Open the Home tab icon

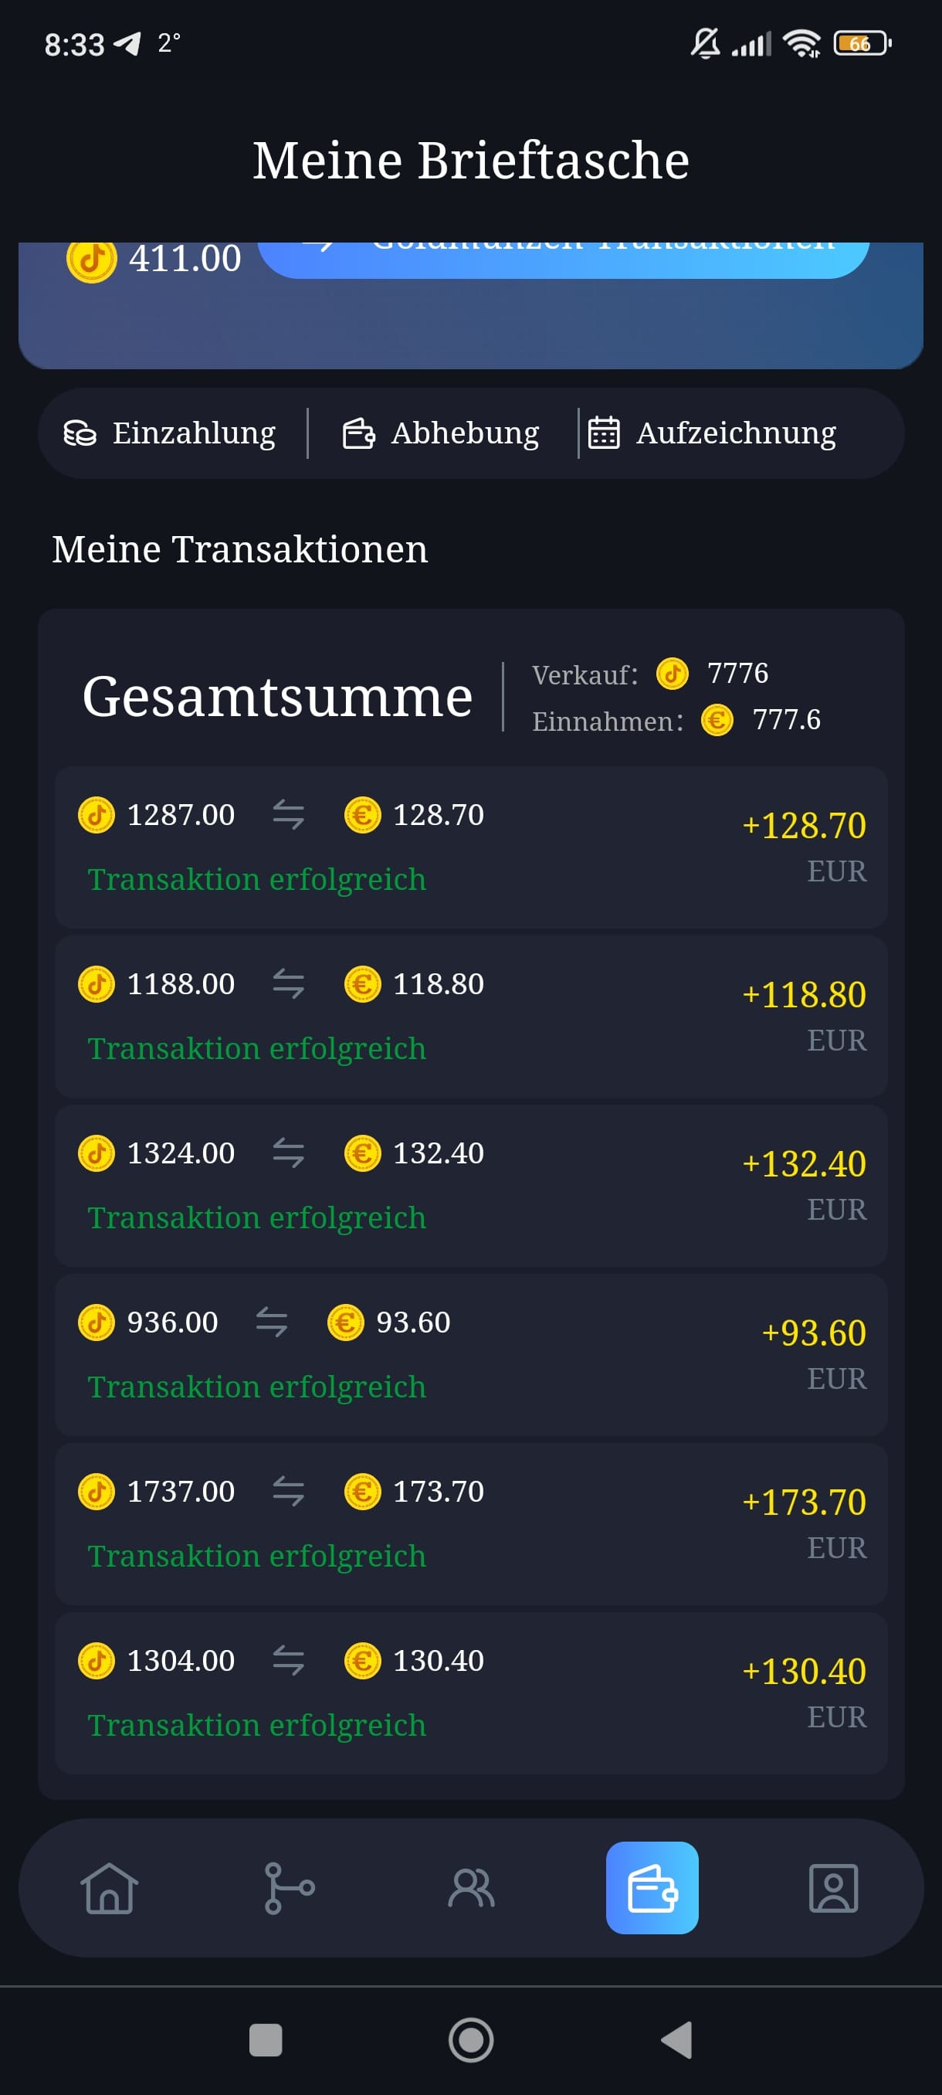[x=109, y=1888]
